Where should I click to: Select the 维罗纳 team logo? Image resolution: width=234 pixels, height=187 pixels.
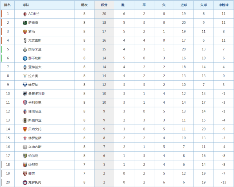tap(25, 85)
